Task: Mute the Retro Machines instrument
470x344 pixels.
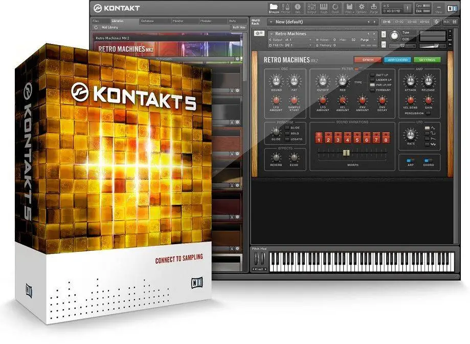Action: [x=384, y=44]
